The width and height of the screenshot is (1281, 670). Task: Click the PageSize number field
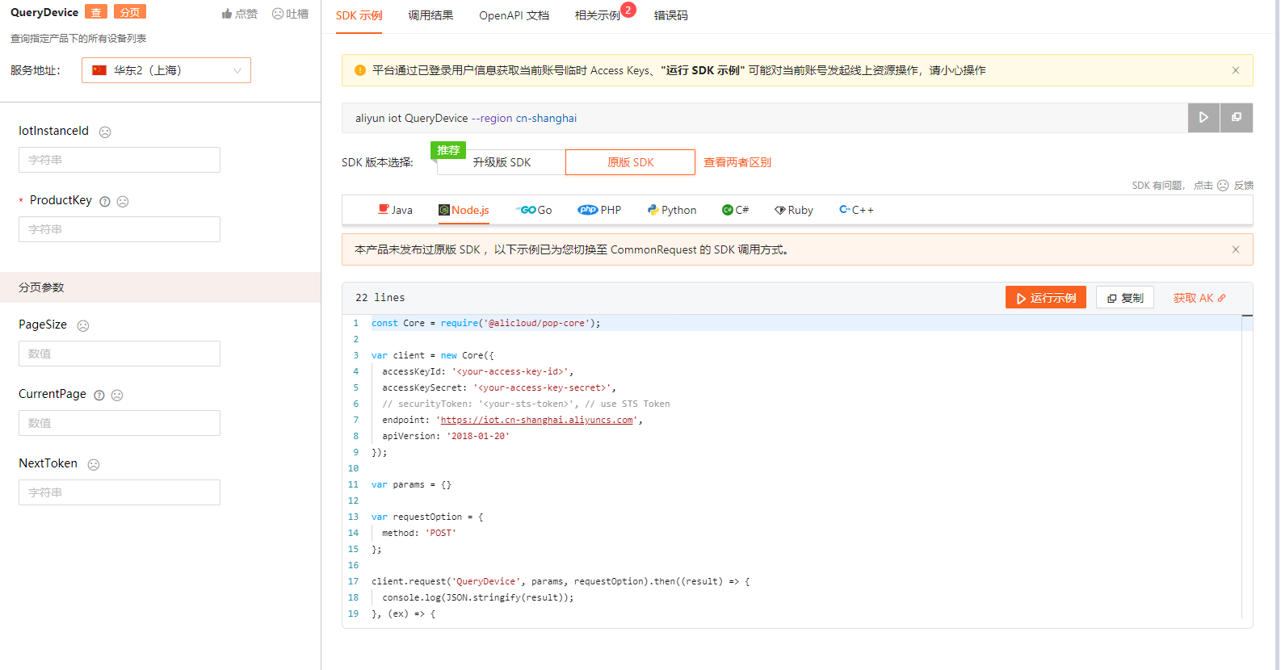pos(120,354)
